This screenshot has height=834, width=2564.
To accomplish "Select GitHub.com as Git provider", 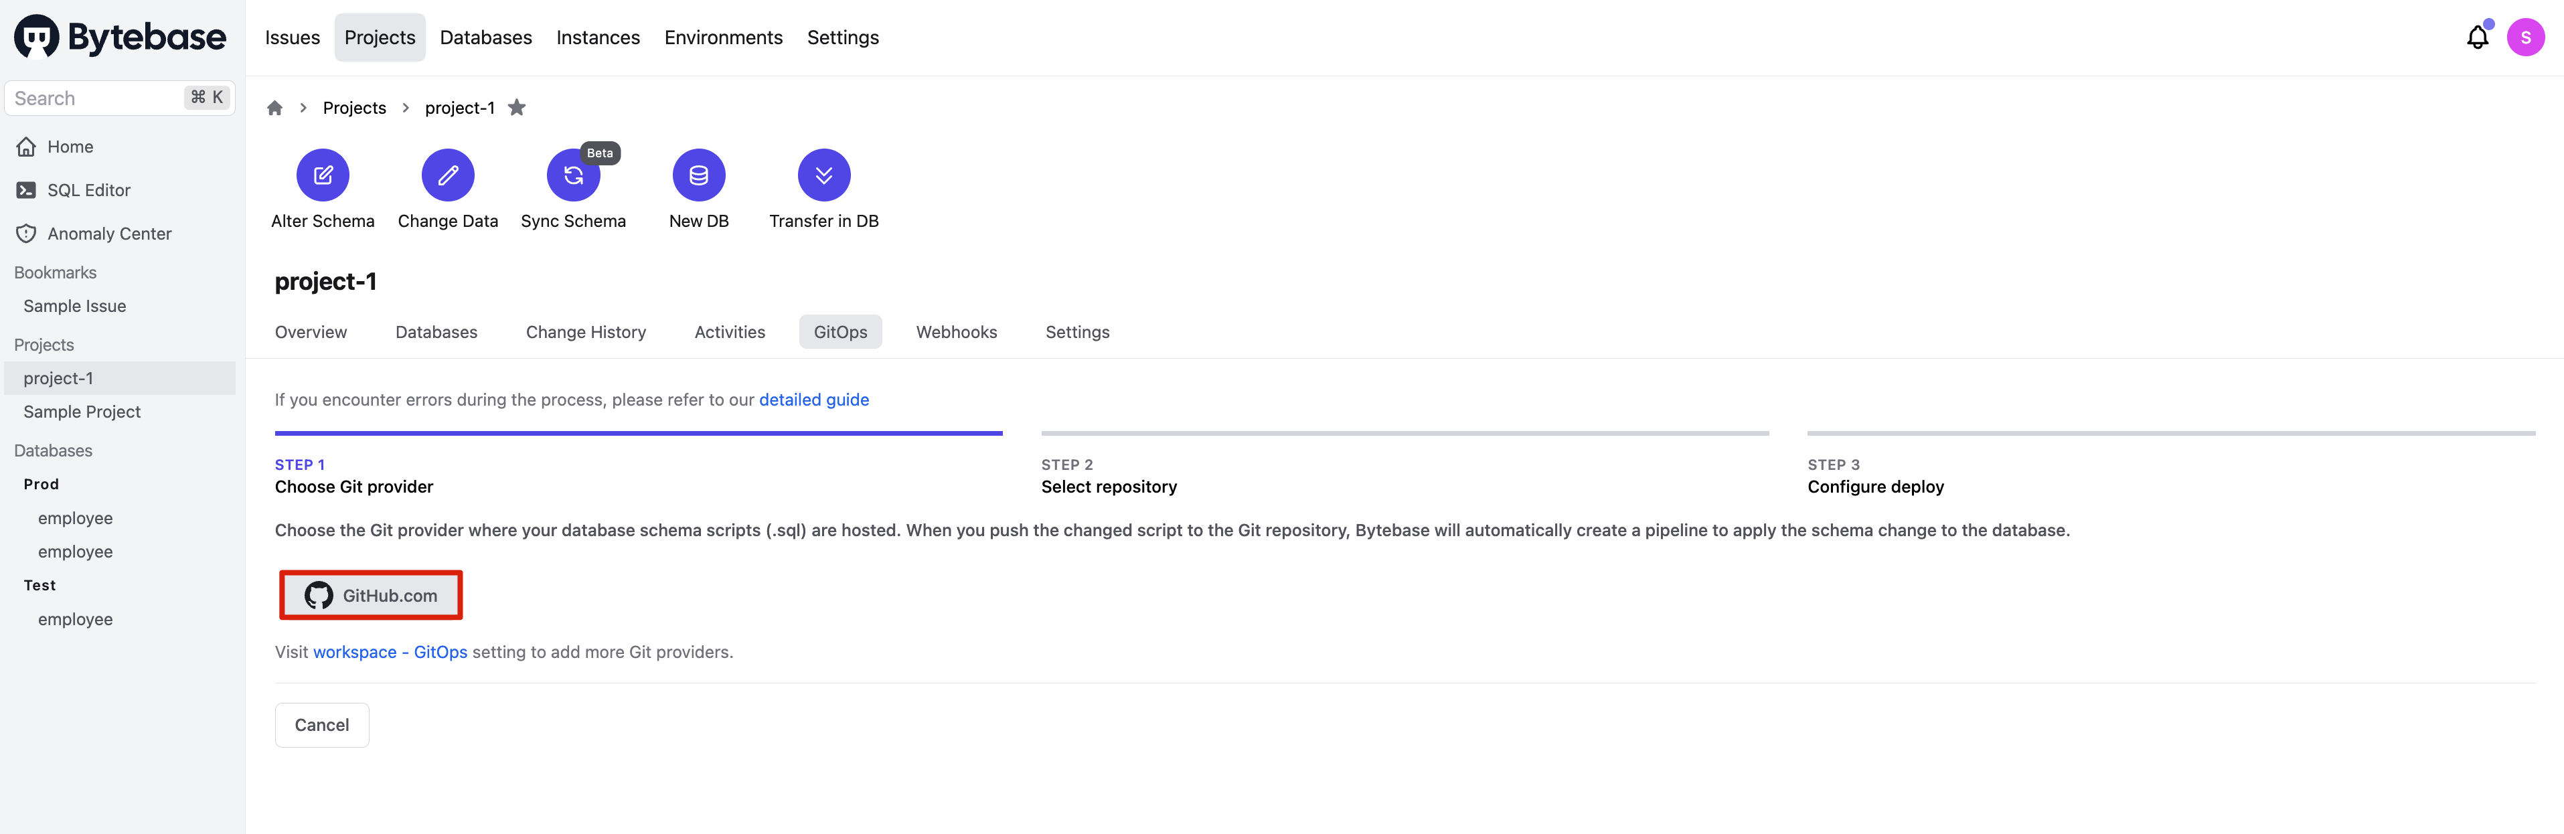I will point(370,594).
